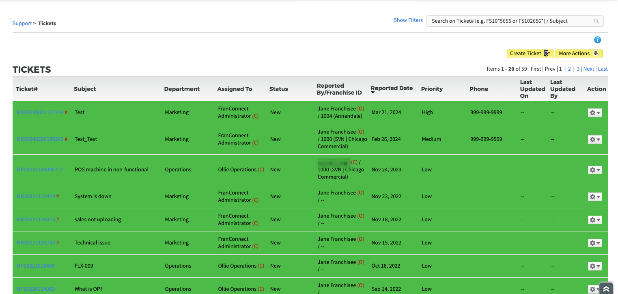Open action gear for ticket MK20240321121744

[x=595, y=112]
